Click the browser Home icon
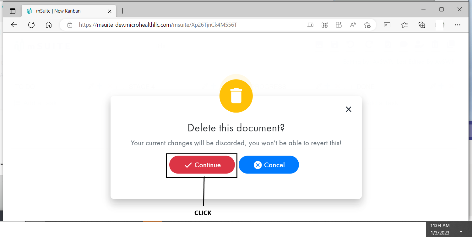Viewport: 472px width, 237px height. [48, 25]
